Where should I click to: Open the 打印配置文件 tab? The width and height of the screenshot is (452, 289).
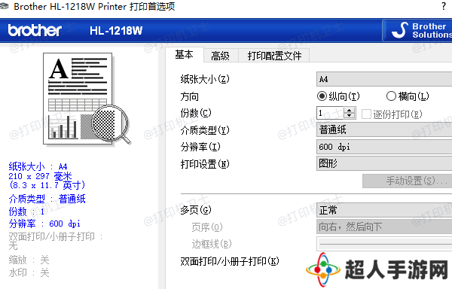click(274, 56)
